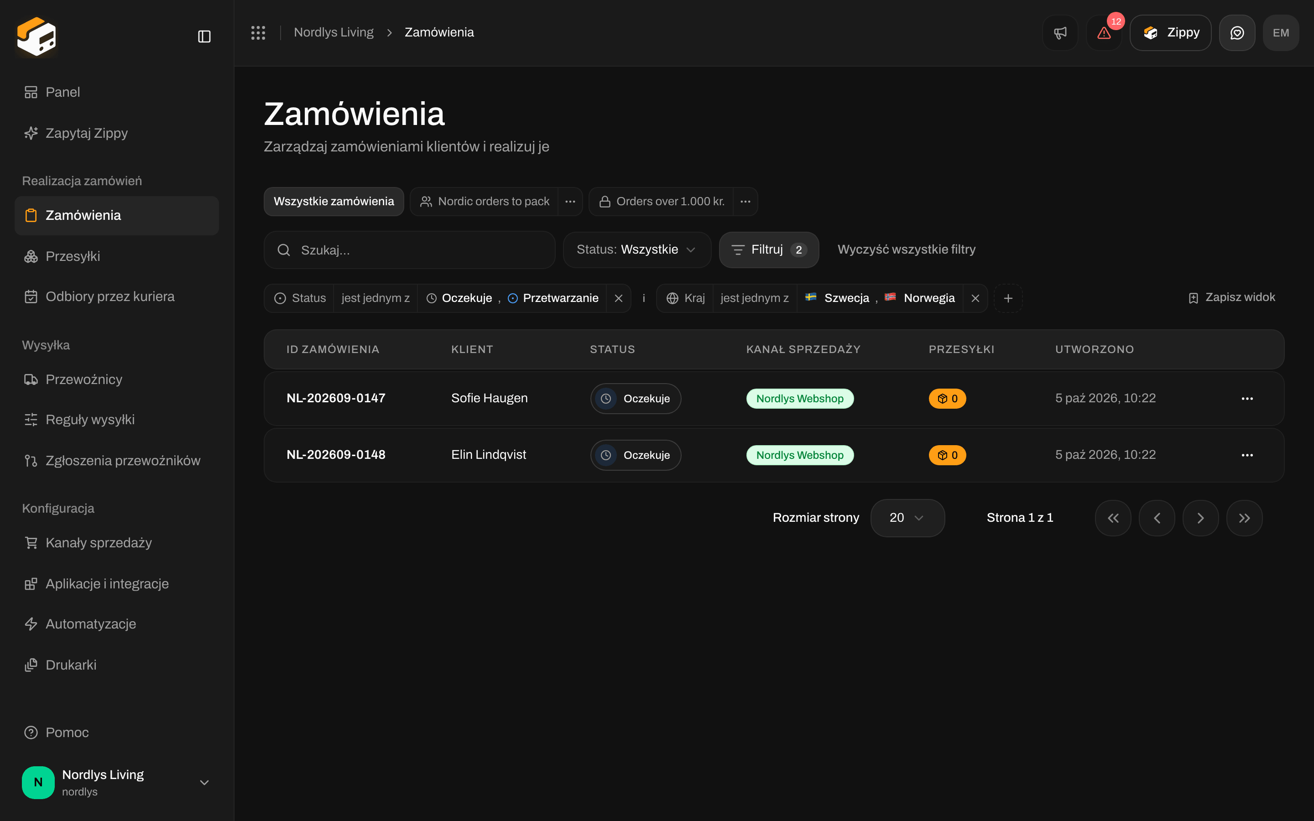
Task: Switch to Nordic orders to pack view
Action: click(x=485, y=202)
